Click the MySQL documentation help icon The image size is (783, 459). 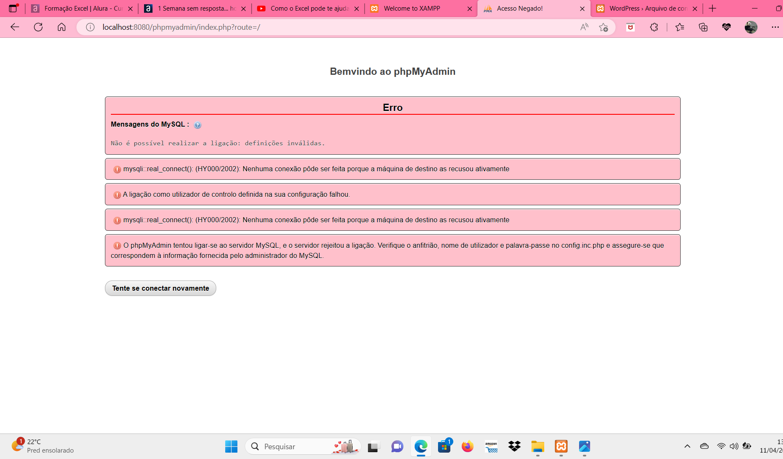point(198,125)
